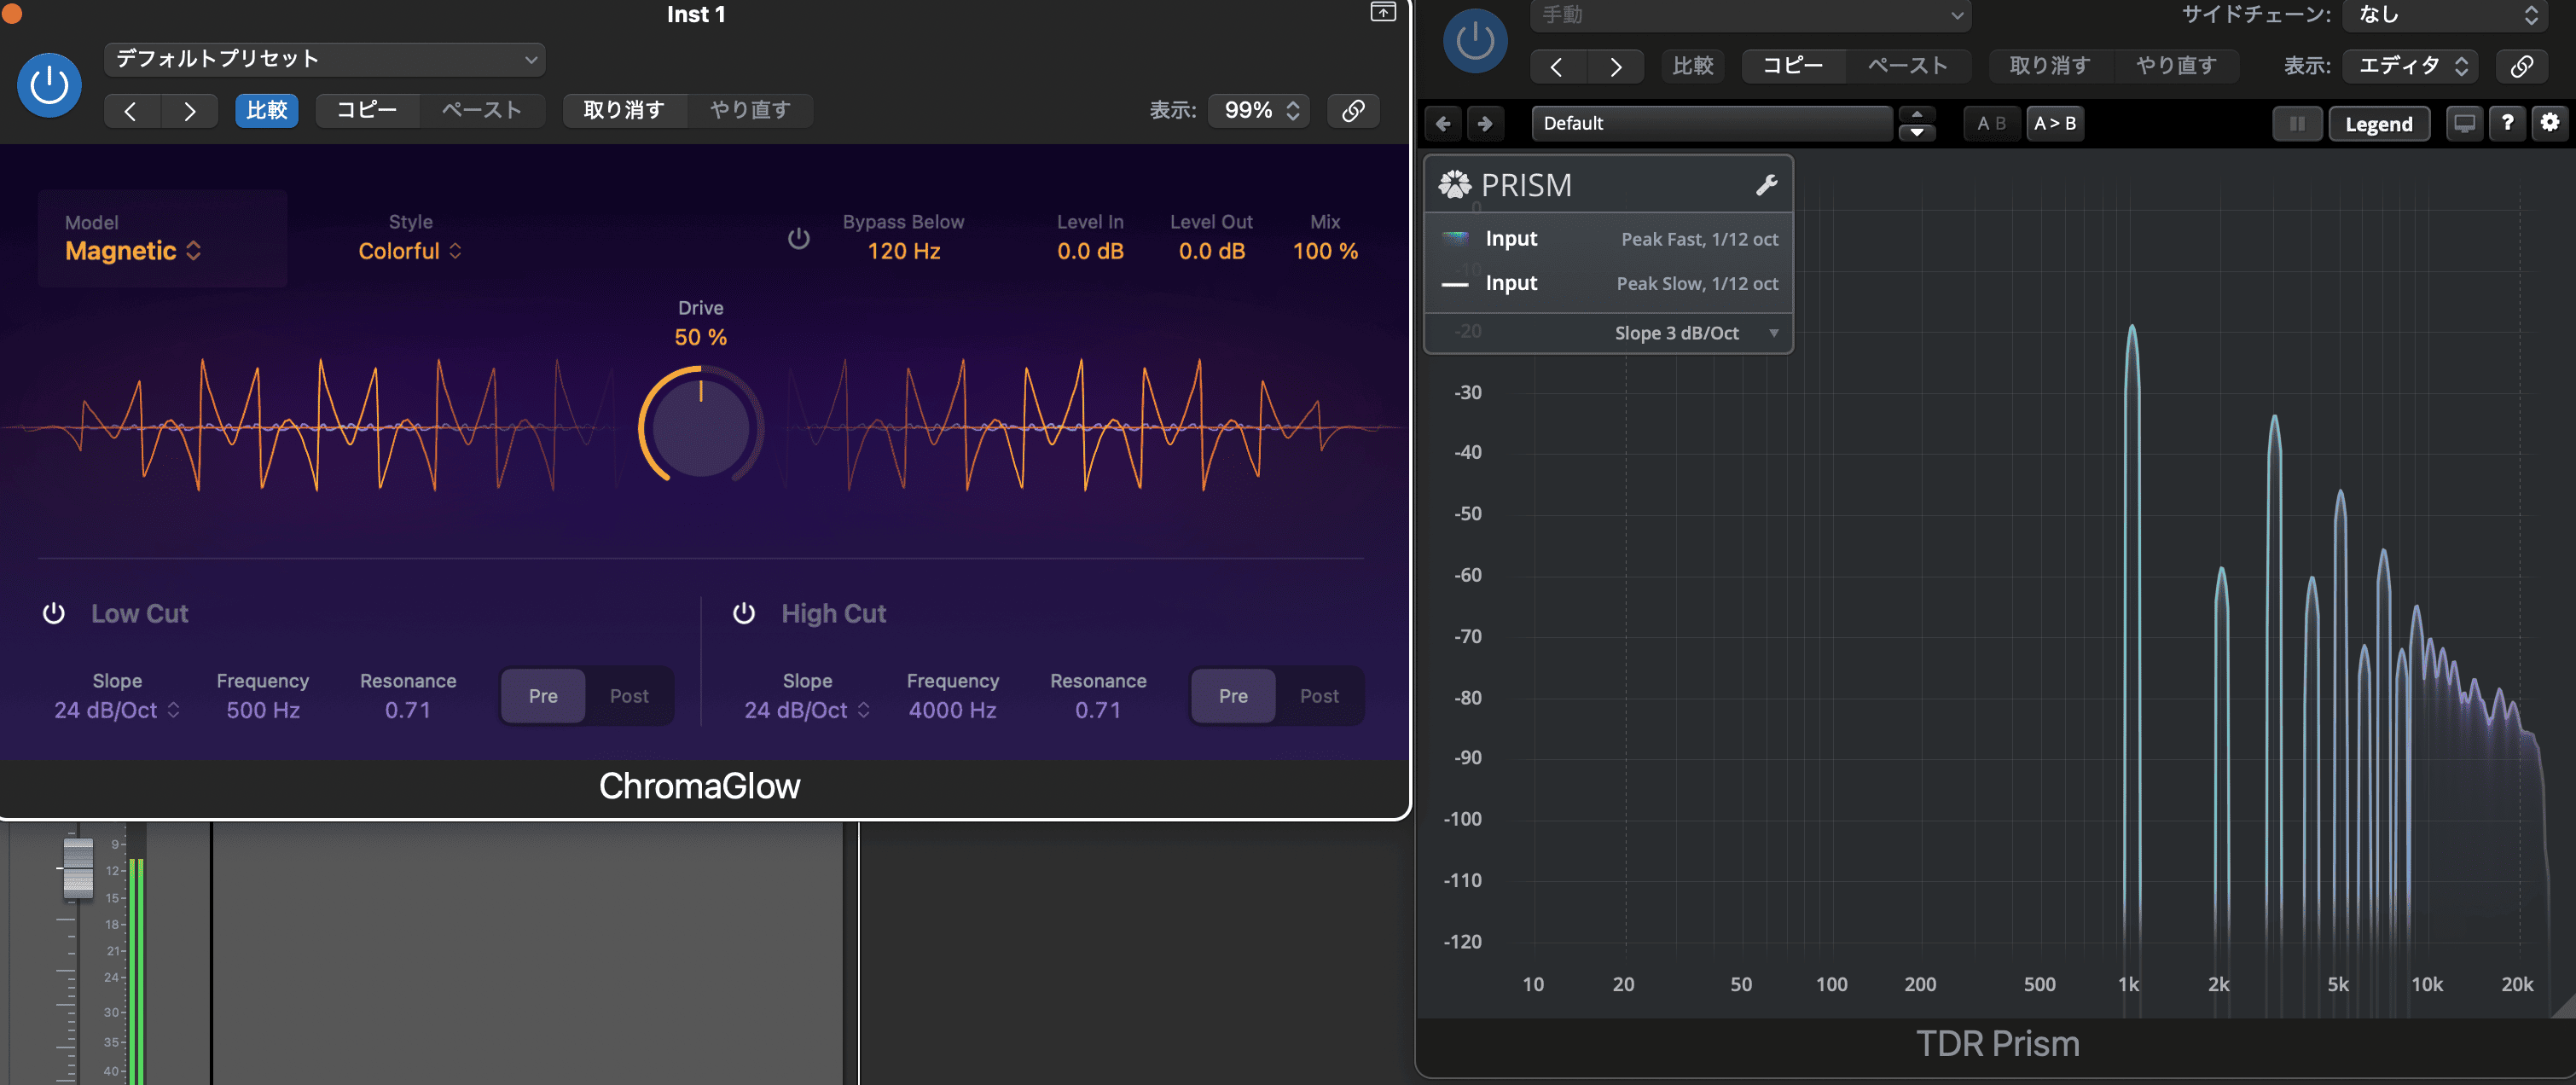Open Prism gear settings
Image resolution: width=2576 pixels, height=1085 pixels.
coord(2550,123)
